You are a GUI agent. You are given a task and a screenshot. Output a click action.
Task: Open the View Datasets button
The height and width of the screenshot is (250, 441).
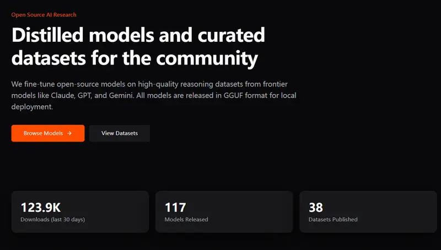pyautogui.click(x=119, y=133)
